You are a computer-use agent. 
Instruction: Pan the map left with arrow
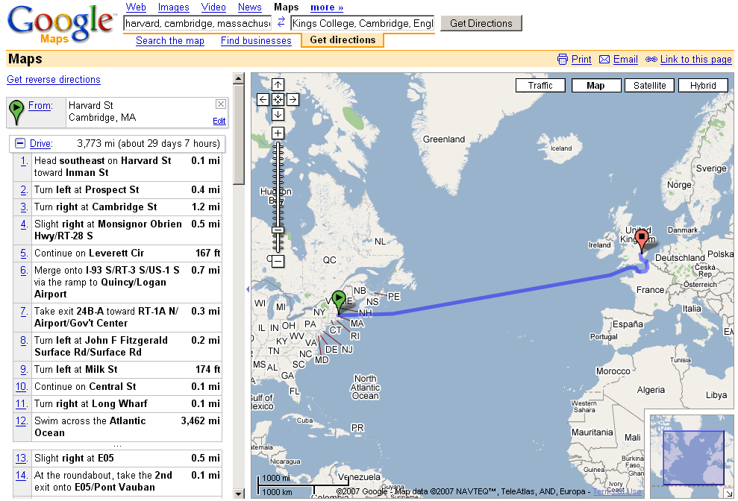coord(263,99)
